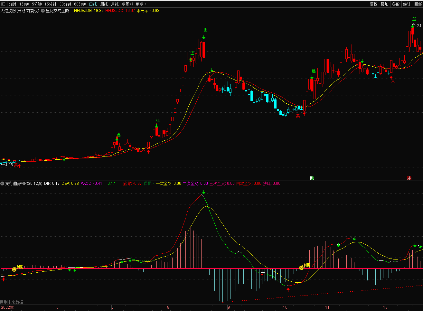Switch to 周线 weekly chart
Image resolution: width=423 pixels, height=311 pixels.
click(x=104, y=4)
